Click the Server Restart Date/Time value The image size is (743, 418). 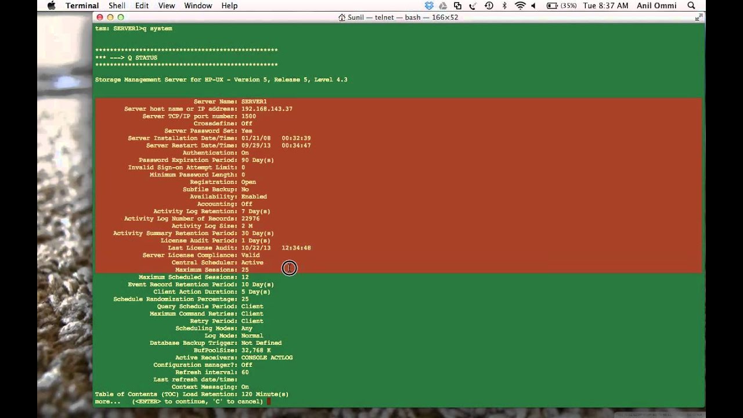tap(276, 146)
